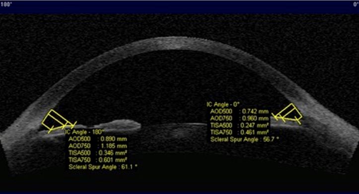Click the AOD750 0.960 mm measurement
Screen dimensions: 359x194
[239, 118]
